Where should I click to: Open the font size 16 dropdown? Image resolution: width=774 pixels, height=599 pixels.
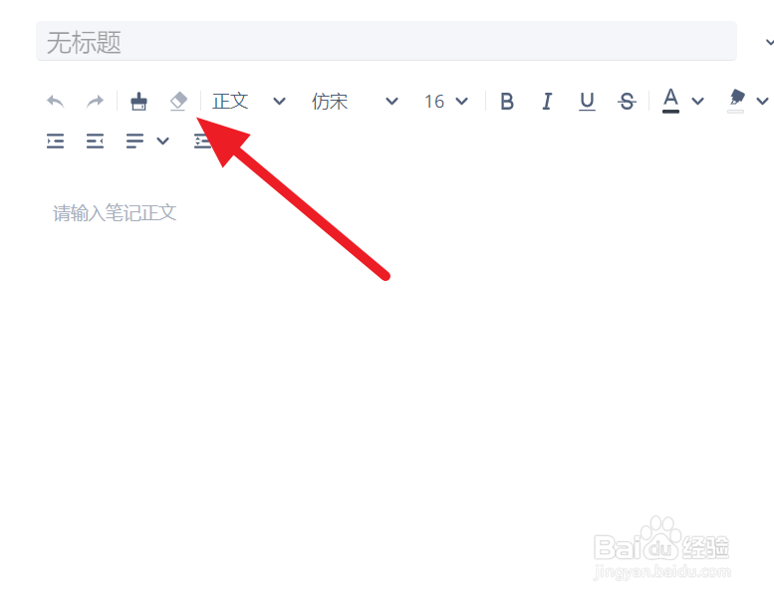(x=446, y=102)
